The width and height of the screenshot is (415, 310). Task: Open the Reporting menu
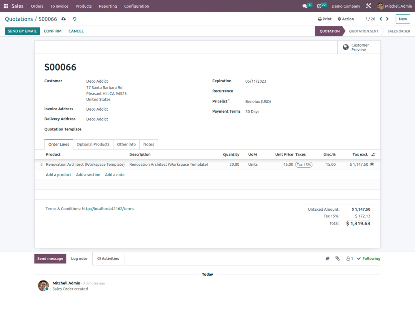pos(108,6)
